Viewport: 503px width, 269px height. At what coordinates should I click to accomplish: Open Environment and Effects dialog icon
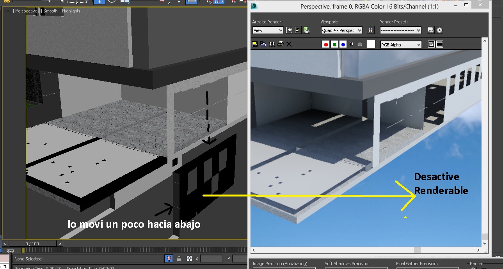coord(439,30)
